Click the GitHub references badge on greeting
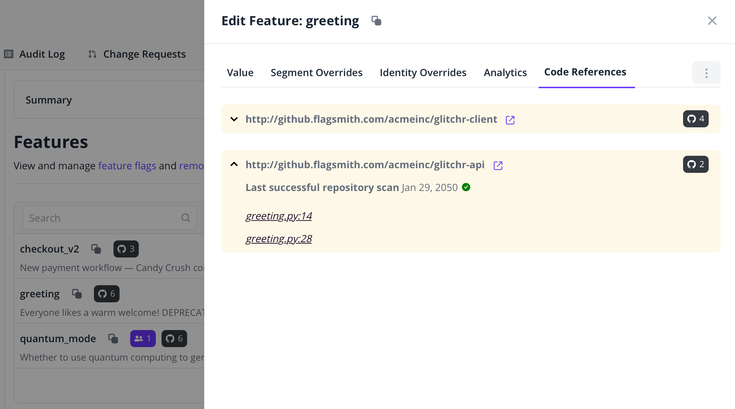The image size is (735, 409). (x=106, y=294)
